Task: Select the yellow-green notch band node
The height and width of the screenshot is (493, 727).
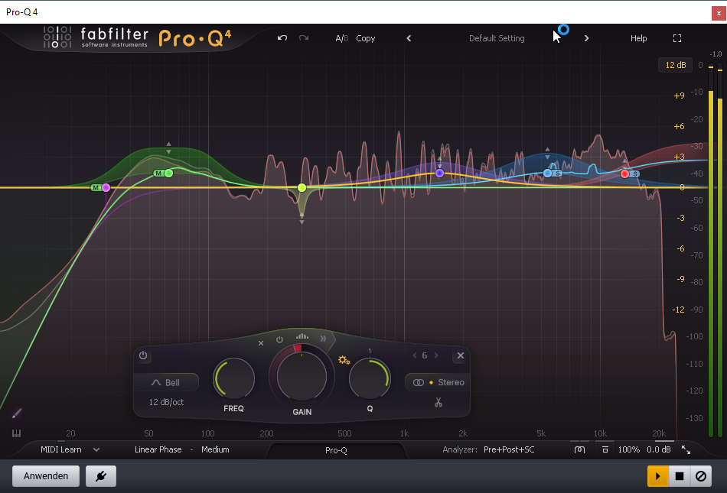Action: [302, 187]
